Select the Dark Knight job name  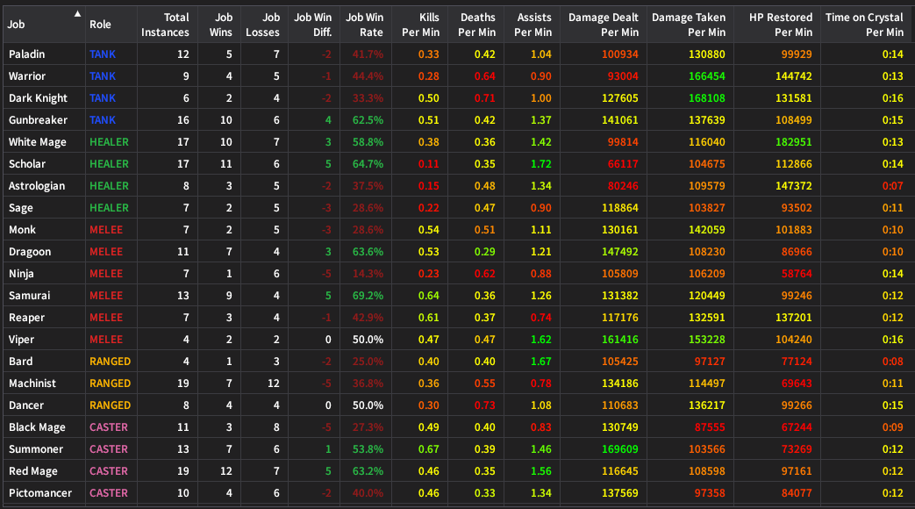coord(38,98)
